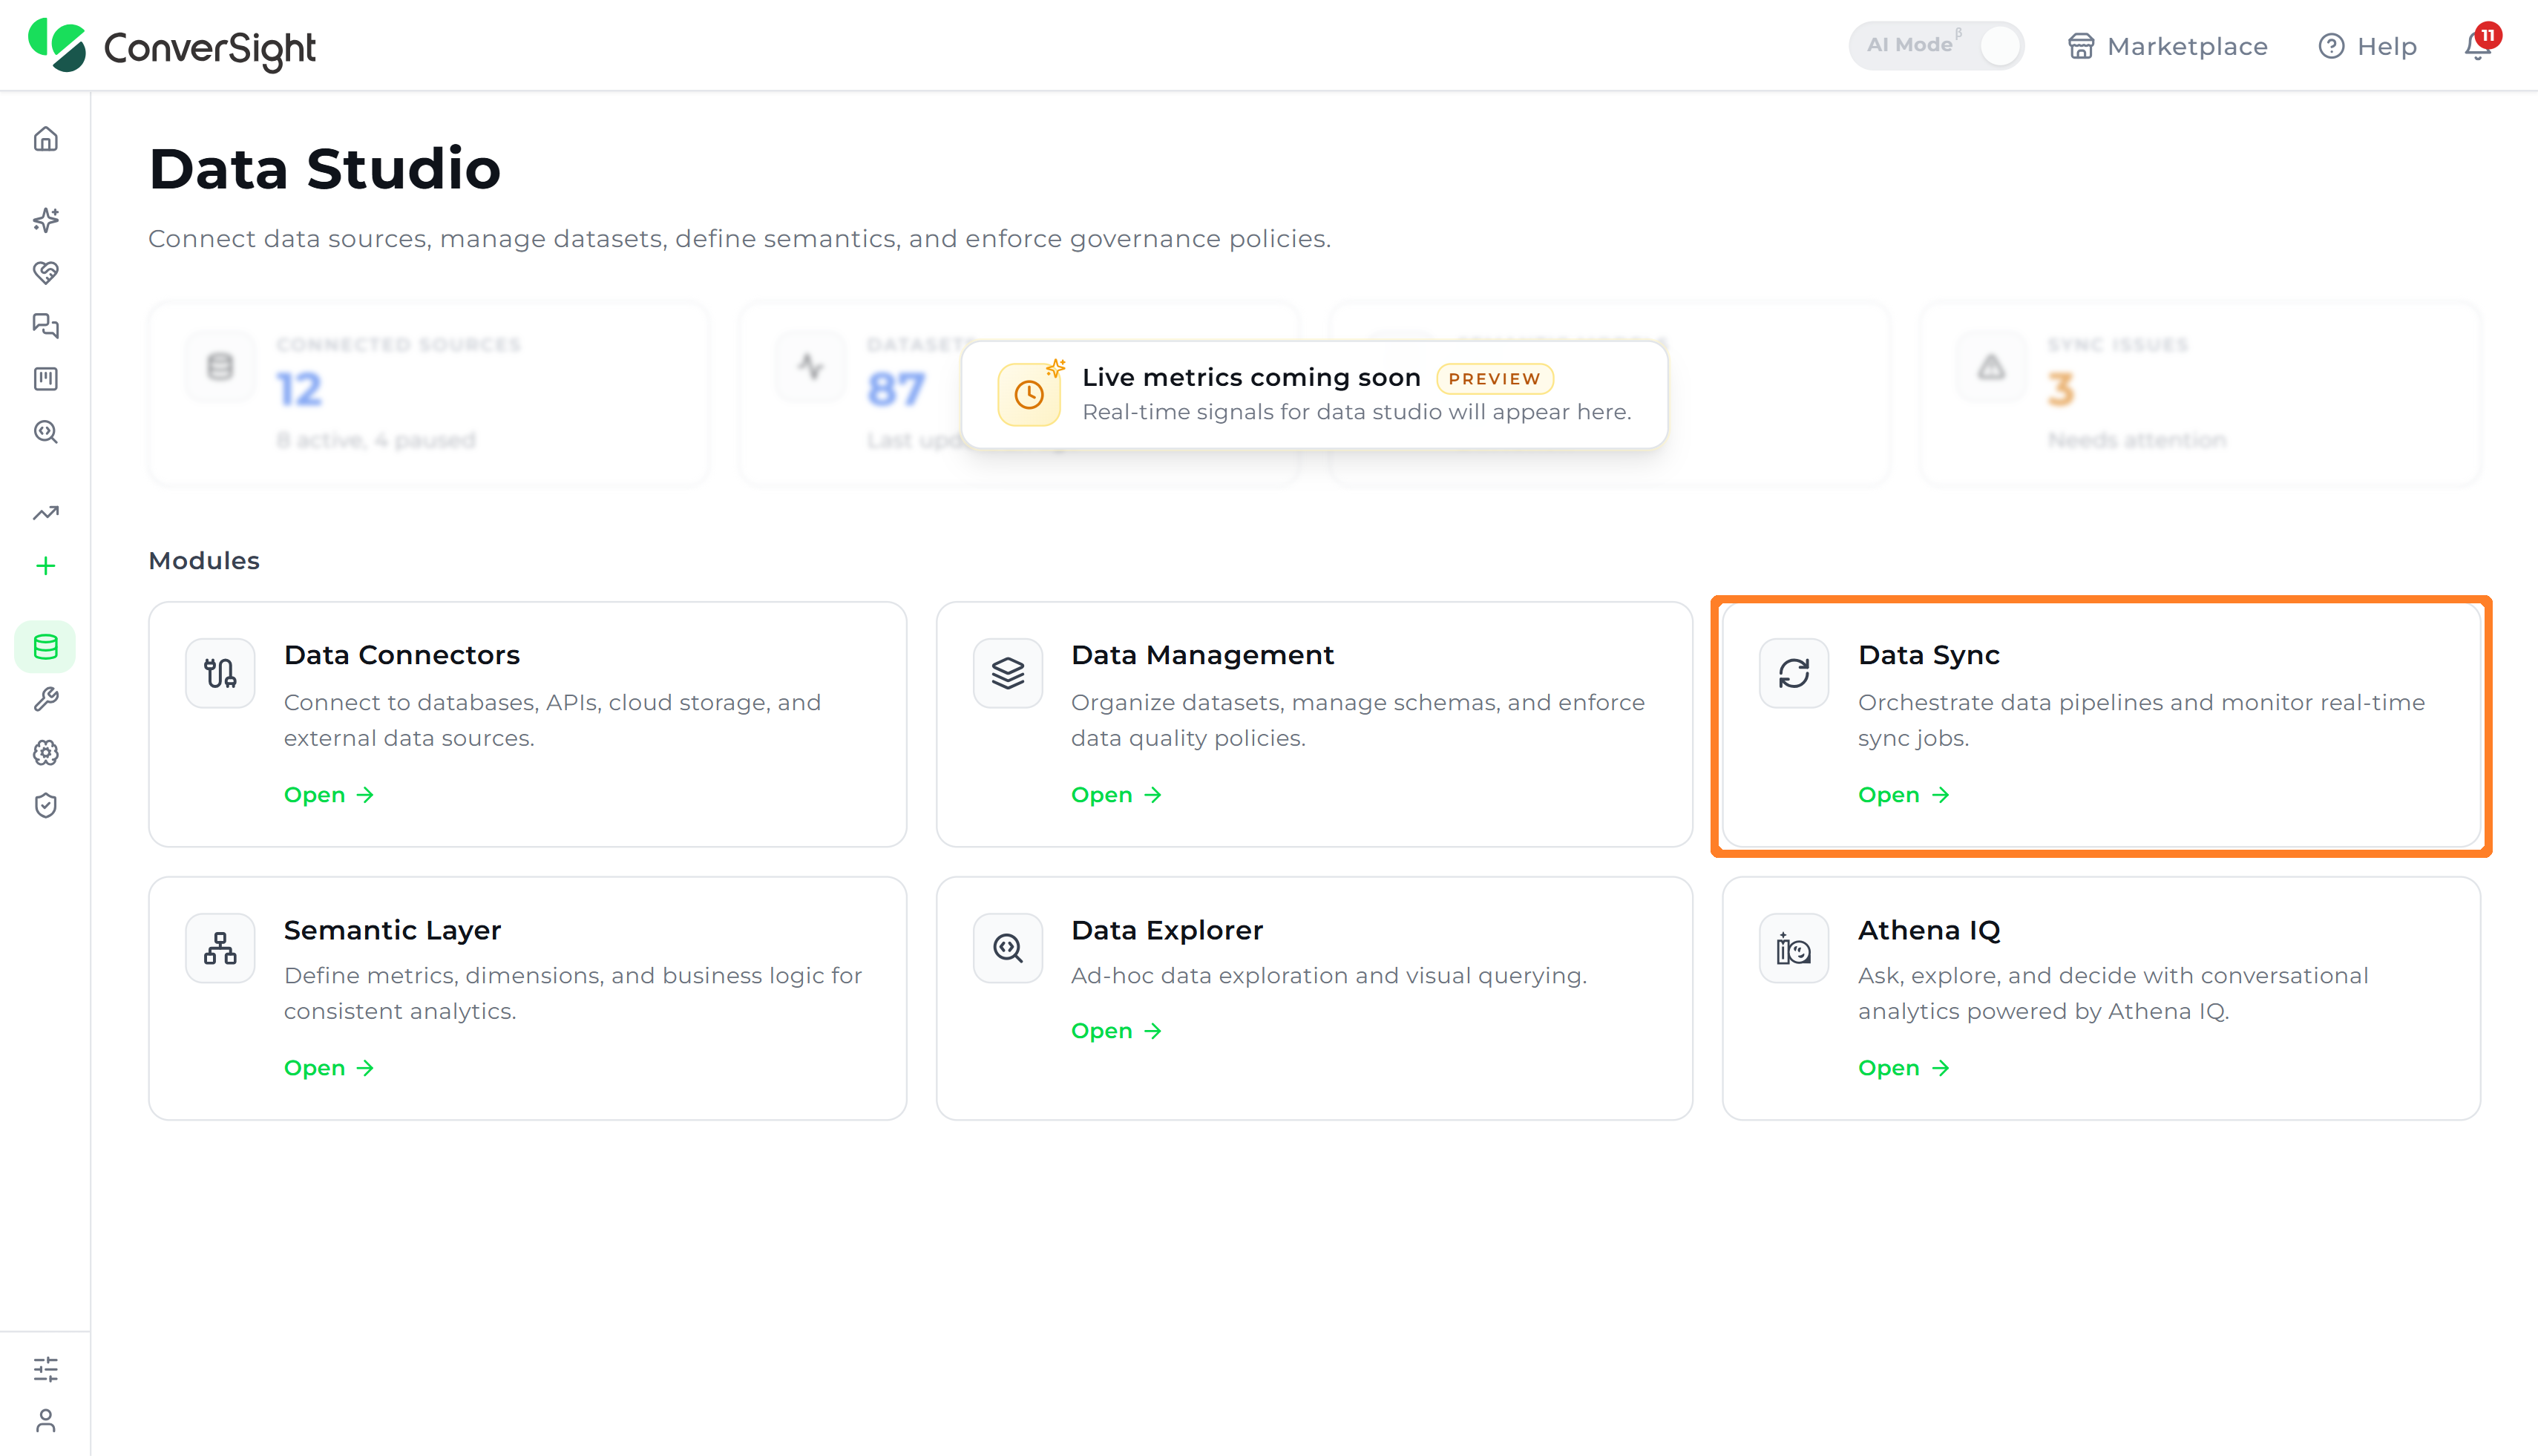Click the Data Studio page heading
The image size is (2538, 1456).
pos(325,168)
